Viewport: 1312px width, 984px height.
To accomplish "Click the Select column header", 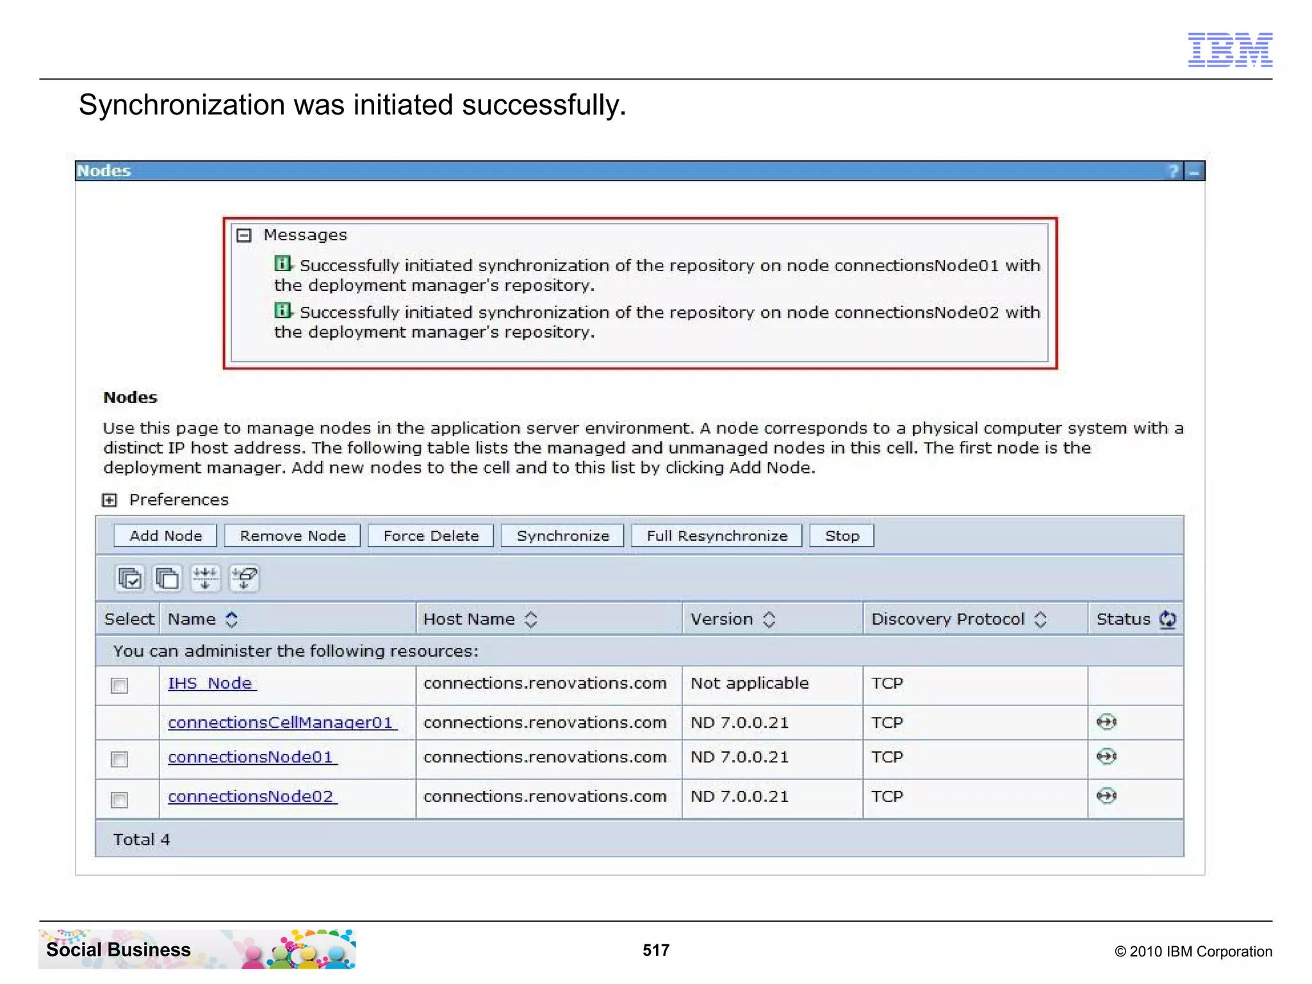I will (x=129, y=619).
